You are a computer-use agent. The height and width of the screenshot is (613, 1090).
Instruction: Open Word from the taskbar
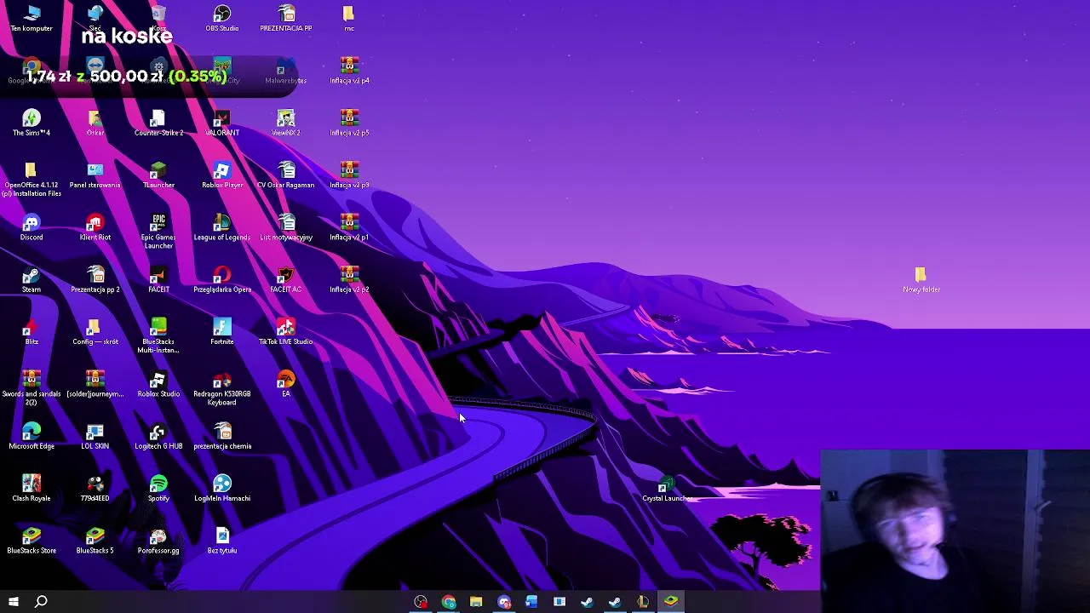point(531,602)
